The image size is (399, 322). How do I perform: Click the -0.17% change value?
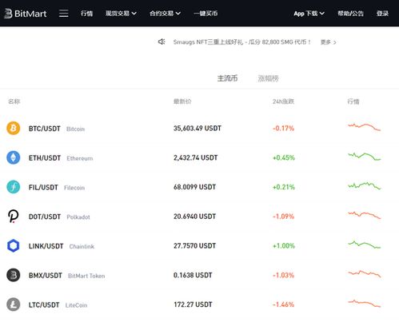click(x=283, y=129)
